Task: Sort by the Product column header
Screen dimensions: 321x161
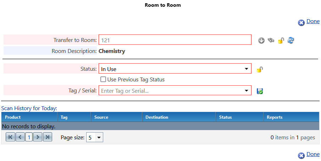Action: point(13,117)
